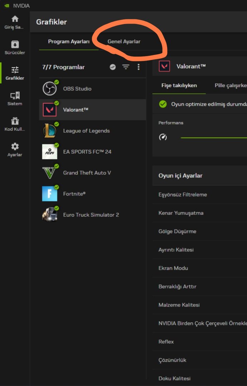Click the Ayrıntı Kalitesi setting
The image size is (247, 386).
(x=200, y=249)
